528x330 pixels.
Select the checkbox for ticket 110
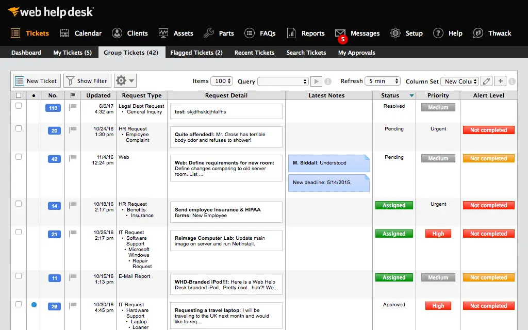click(18, 105)
